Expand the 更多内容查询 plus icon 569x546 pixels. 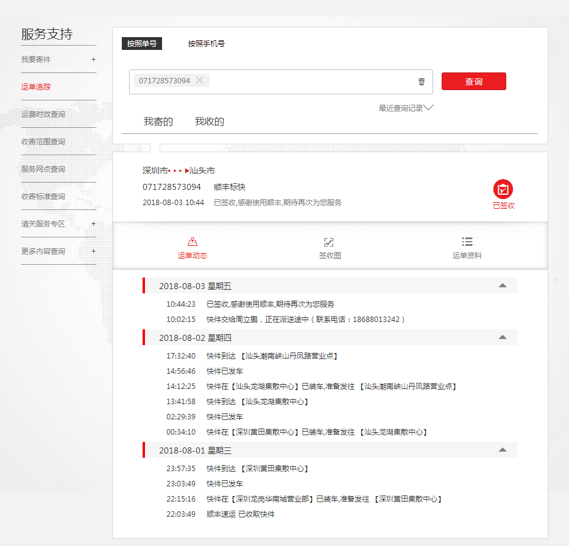click(x=93, y=251)
